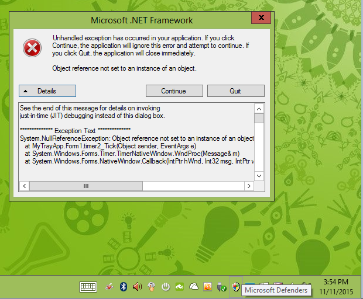The image size is (363, 299).
Task: Click the Quit button
Action: [x=236, y=91]
